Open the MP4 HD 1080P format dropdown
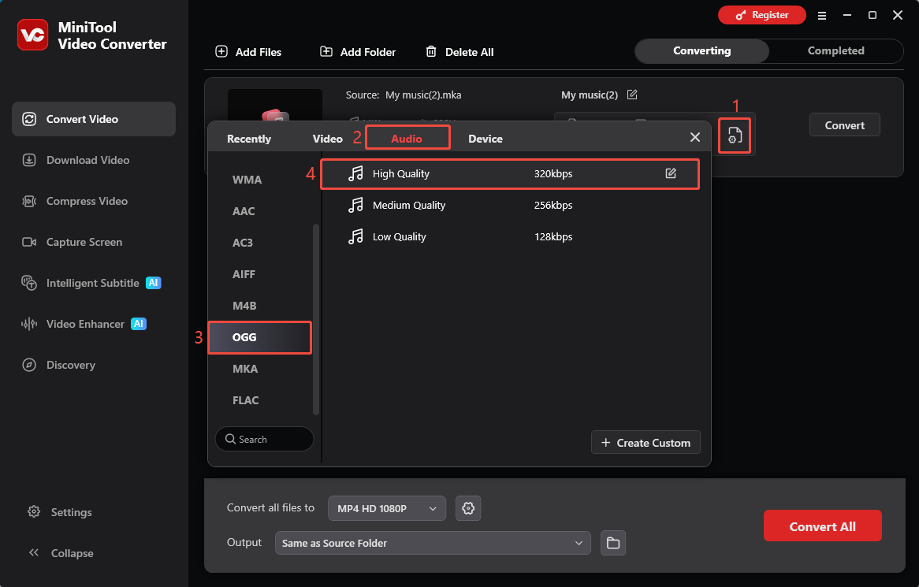Viewport: 919px width, 587px height. (387, 508)
